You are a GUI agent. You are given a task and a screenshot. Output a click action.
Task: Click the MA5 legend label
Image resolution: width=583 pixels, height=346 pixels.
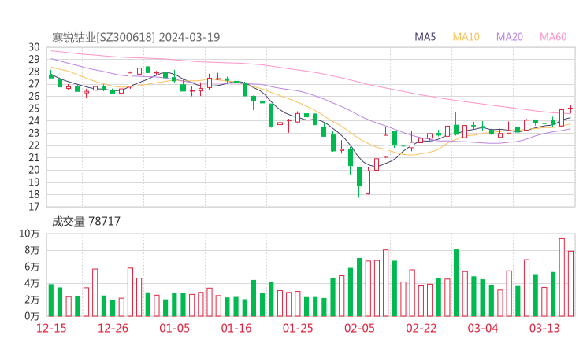pyautogui.click(x=425, y=37)
